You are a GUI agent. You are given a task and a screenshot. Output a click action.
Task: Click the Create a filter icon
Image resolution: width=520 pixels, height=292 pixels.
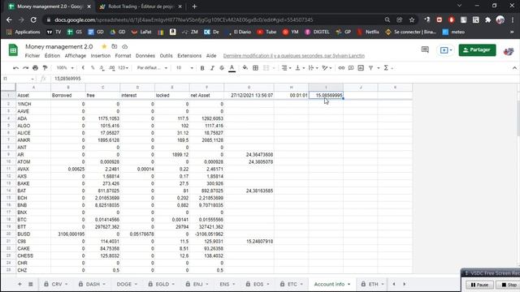[370, 68]
